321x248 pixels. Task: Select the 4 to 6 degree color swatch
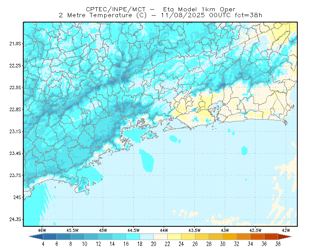[50, 237]
